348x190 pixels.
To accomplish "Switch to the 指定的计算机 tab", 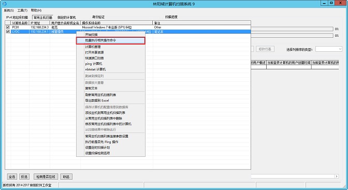I will (67, 17).
